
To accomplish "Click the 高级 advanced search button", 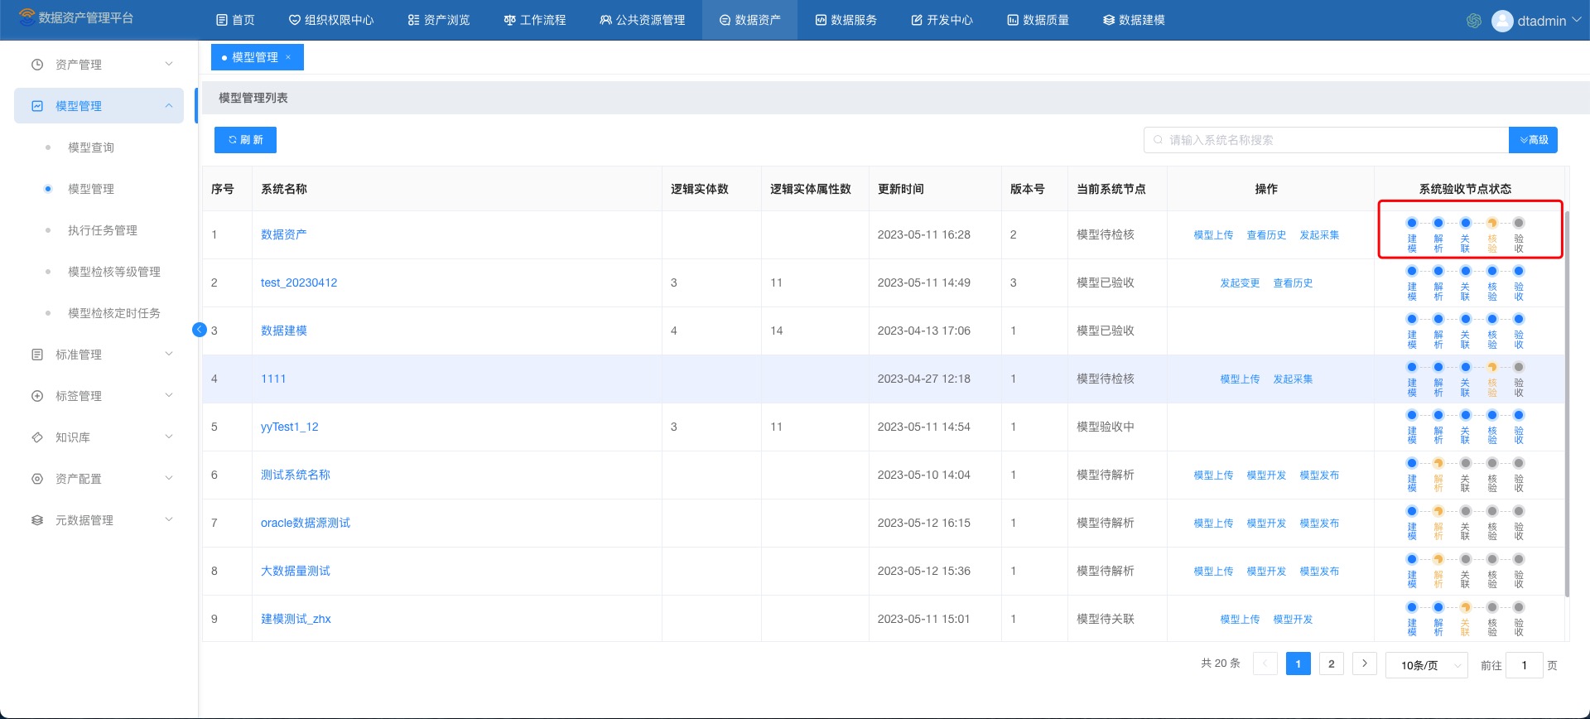I will pyautogui.click(x=1533, y=140).
